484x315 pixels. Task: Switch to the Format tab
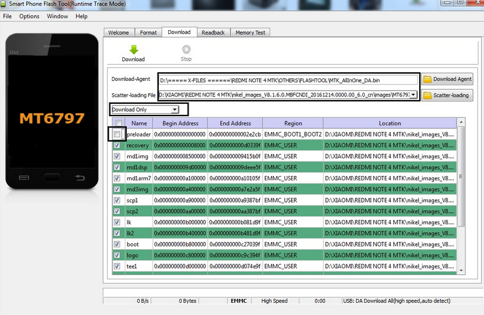point(148,32)
